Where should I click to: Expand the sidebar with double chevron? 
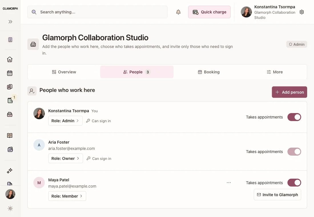click(x=10, y=22)
